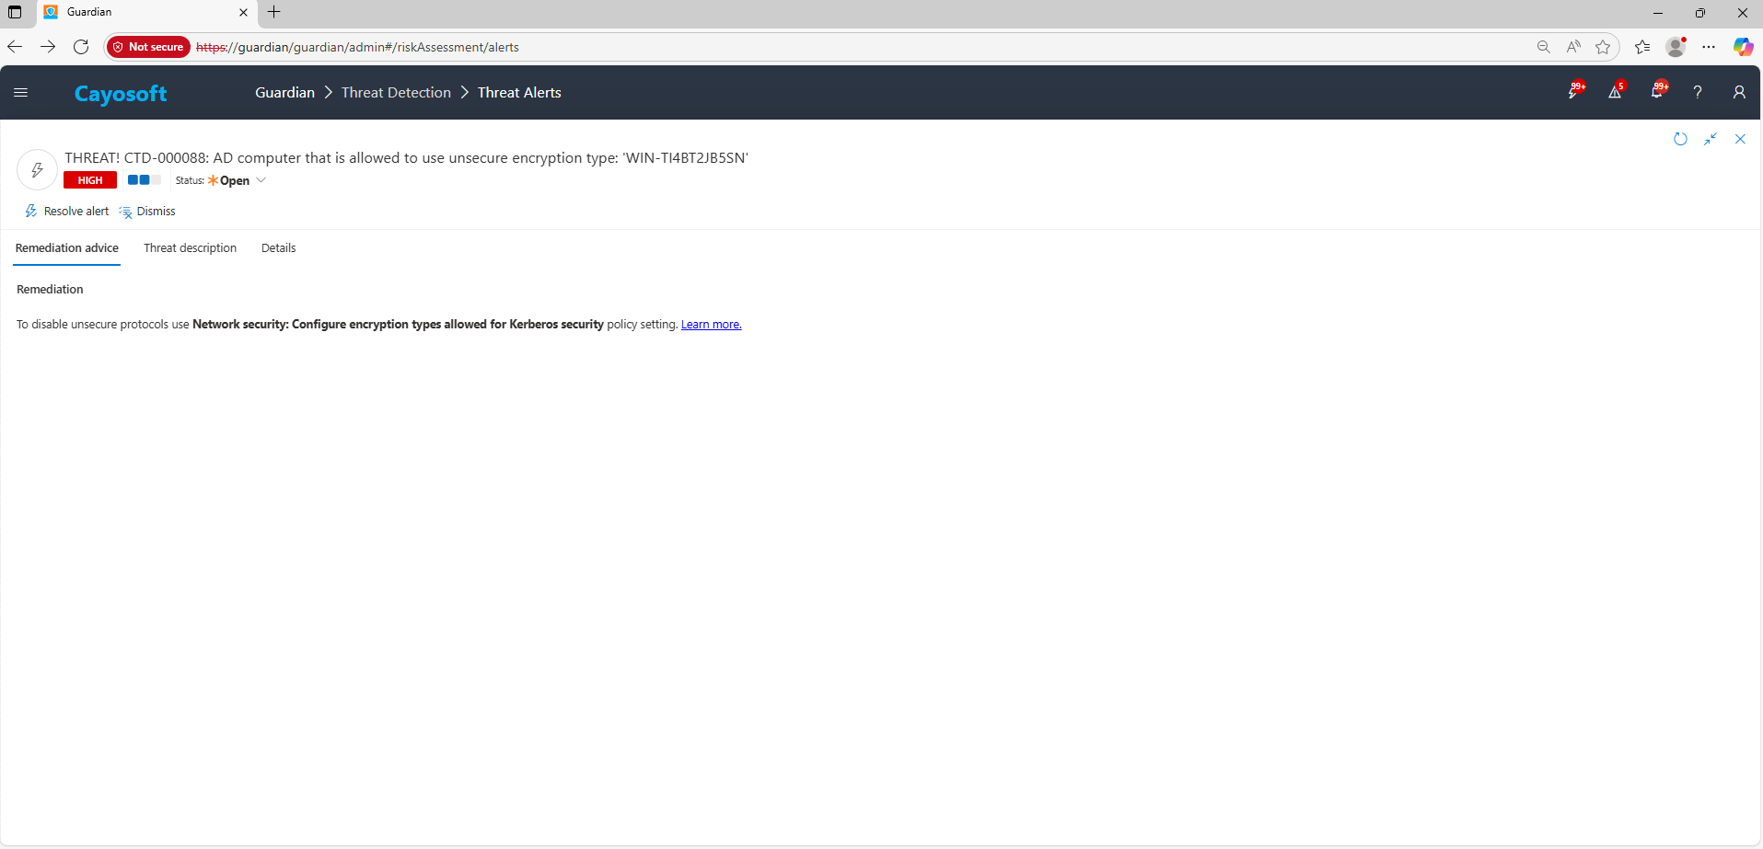Open threat alerts lightning bolt notifications
Screen dimensions: 1763x849
1575,92
